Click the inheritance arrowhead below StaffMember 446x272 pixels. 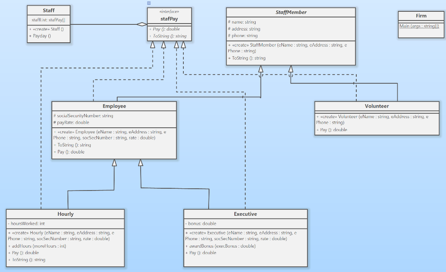click(261, 68)
